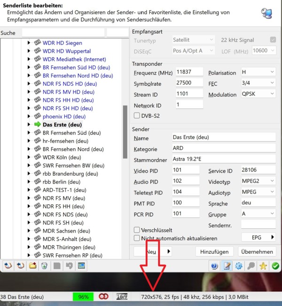
Task: Click the channel list vertical scrollbar
Action: point(125,132)
